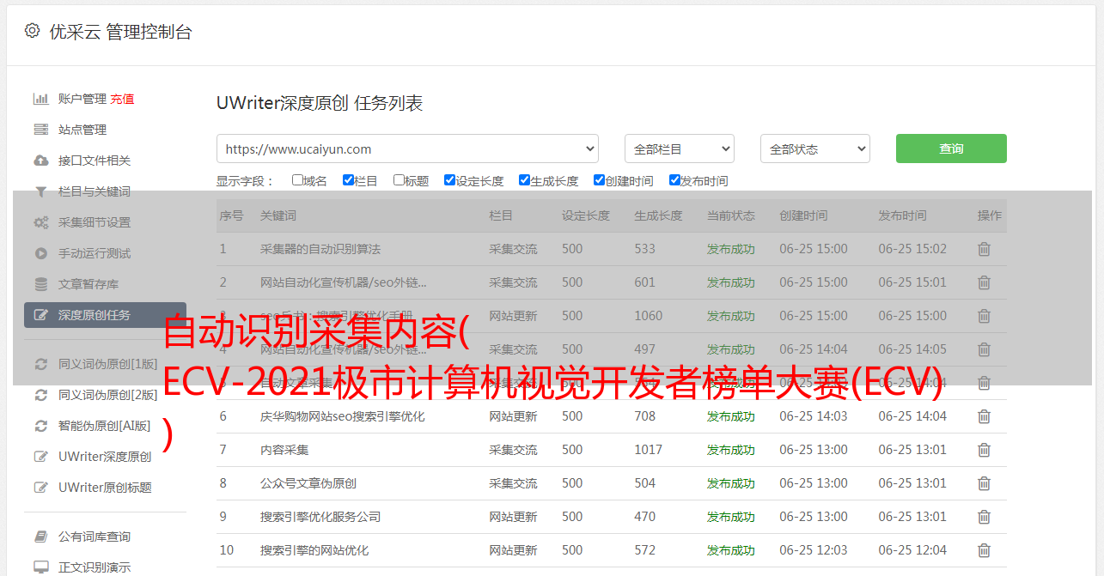Enable the 标题 display field checkbox
Viewport: 1104px width, 576px height.
[x=399, y=180]
